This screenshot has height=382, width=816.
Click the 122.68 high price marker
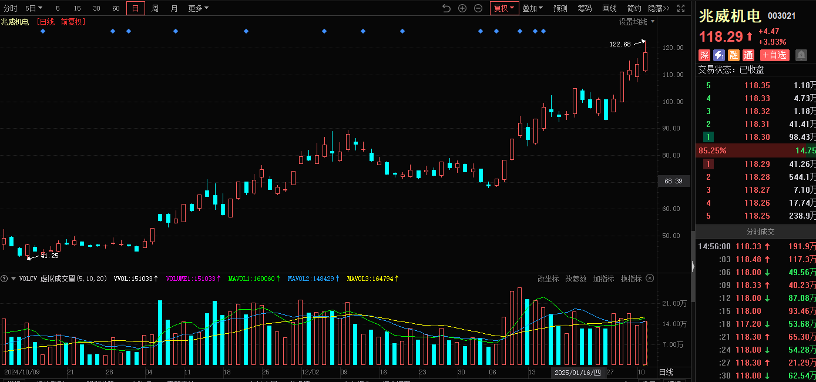pos(620,44)
